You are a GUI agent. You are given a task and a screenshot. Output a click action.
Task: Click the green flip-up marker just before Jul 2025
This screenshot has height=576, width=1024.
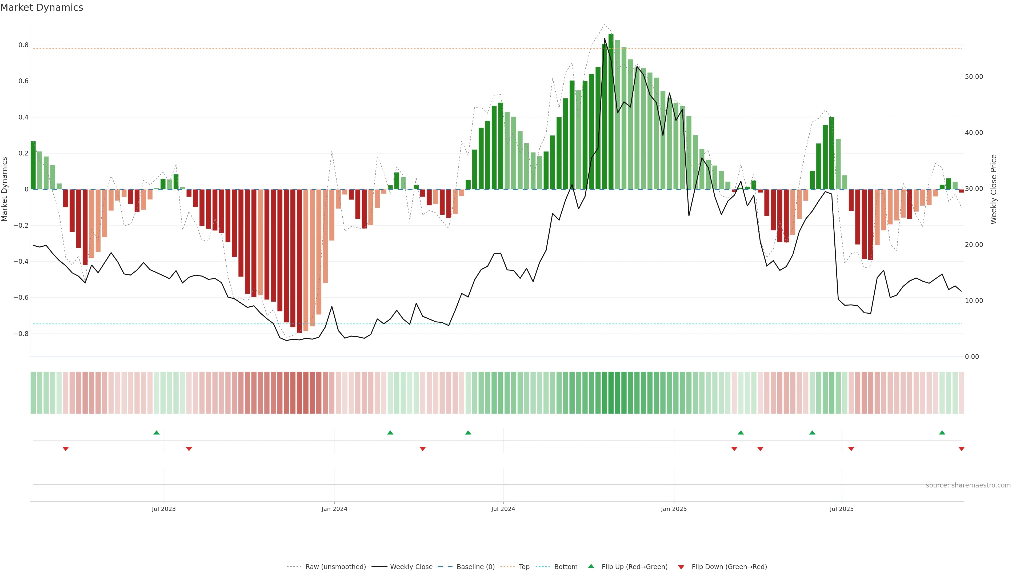[x=812, y=433]
